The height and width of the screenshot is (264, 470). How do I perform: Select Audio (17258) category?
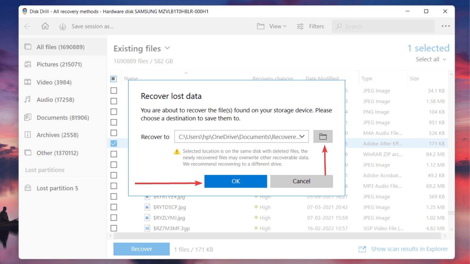point(63,99)
